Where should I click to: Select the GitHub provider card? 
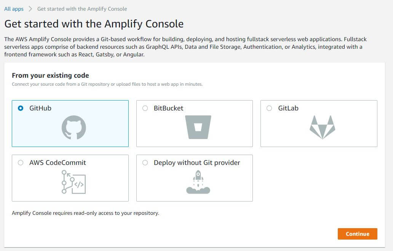tap(70, 123)
